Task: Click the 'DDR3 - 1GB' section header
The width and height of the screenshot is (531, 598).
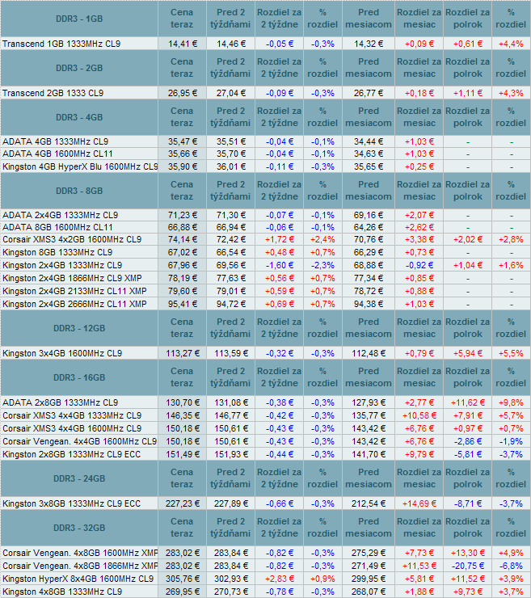Action: click(x=79, y=19)
